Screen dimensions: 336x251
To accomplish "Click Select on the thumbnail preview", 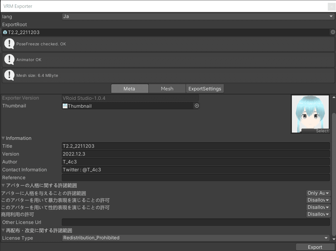I will (322, 131).
